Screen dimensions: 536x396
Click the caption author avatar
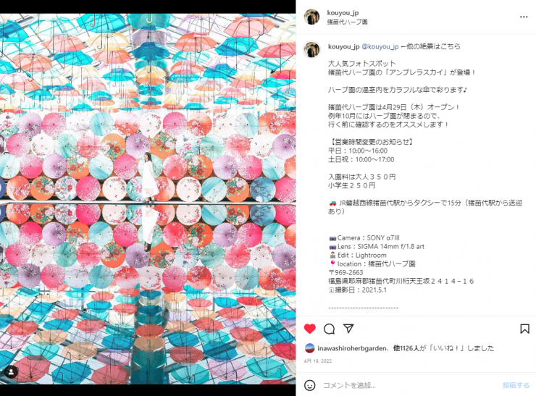(x=311, y=50)
